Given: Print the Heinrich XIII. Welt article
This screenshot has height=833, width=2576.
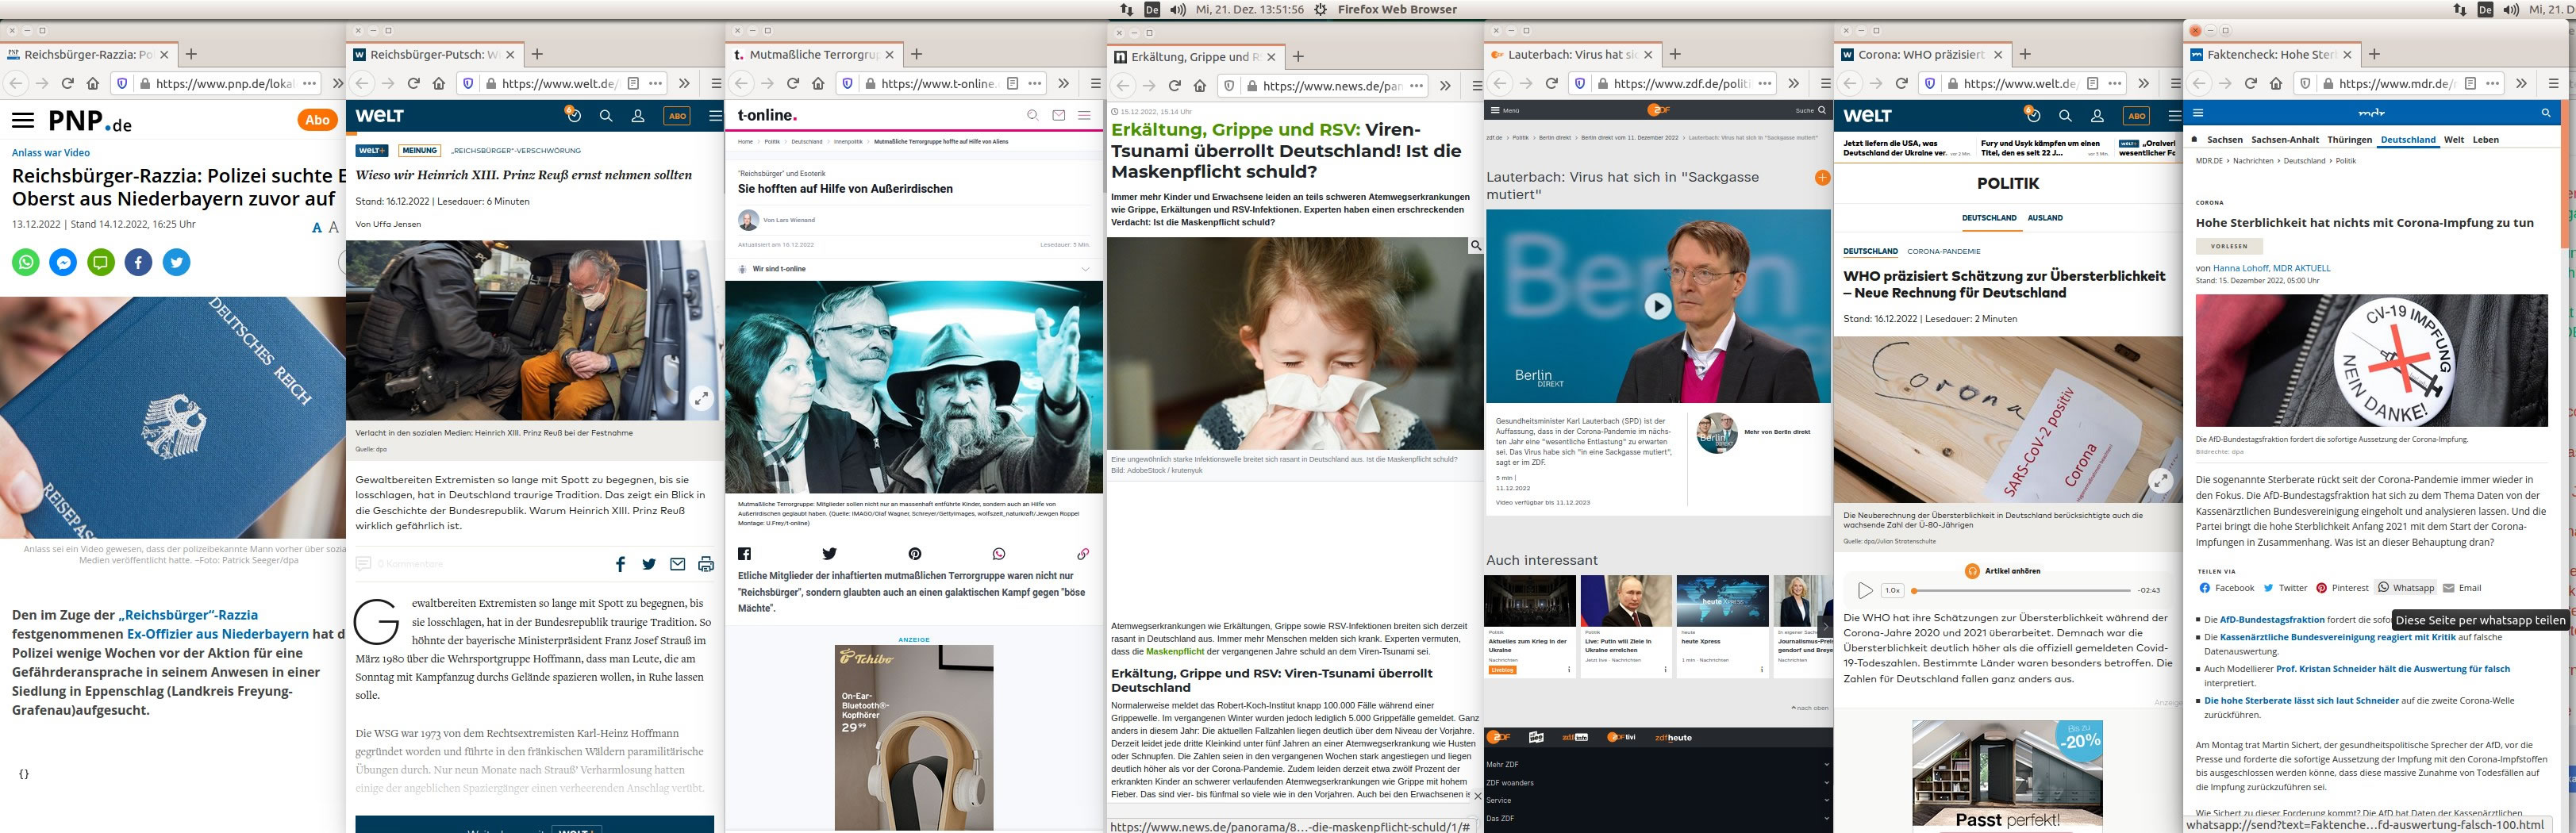Looking at the screenshot, I should pos(706,564).
